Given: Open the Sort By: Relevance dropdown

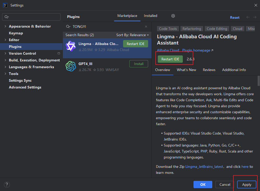Looking at the screenshot, I should click(x=132, y=35).
